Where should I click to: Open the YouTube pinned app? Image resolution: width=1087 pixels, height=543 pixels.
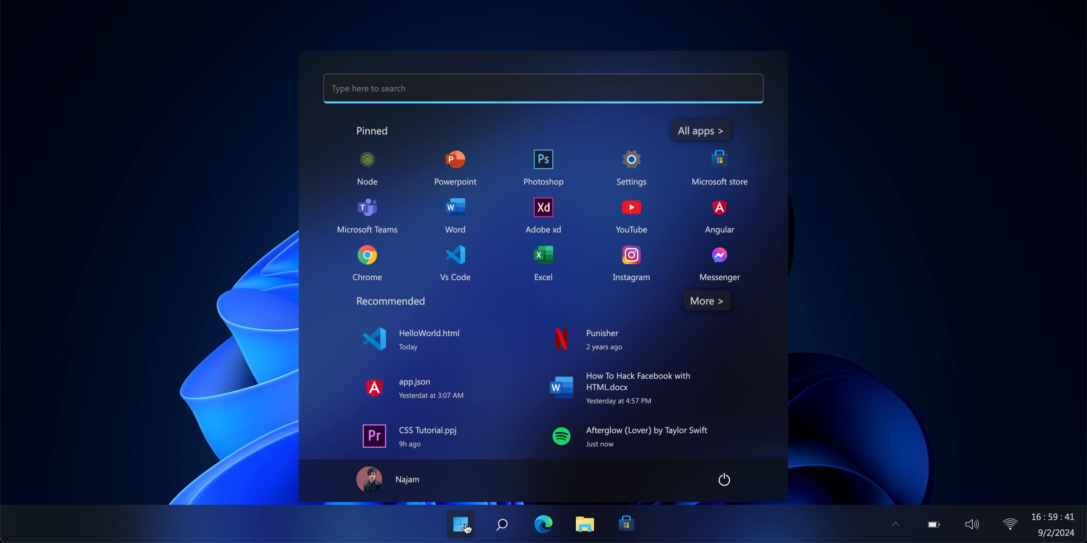(631, 216)
